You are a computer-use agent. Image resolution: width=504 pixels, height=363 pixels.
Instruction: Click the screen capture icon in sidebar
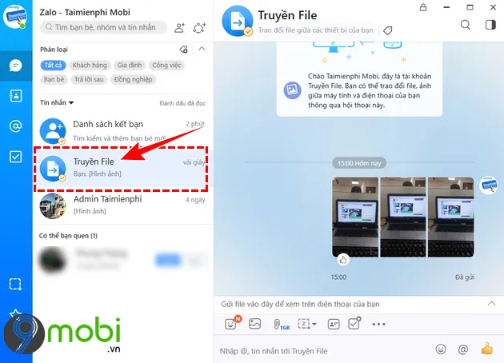(x=15, y=285)
